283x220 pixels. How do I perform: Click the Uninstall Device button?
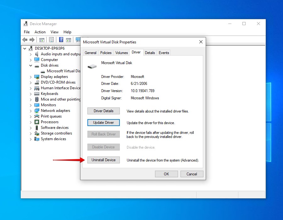pos(103,160)
